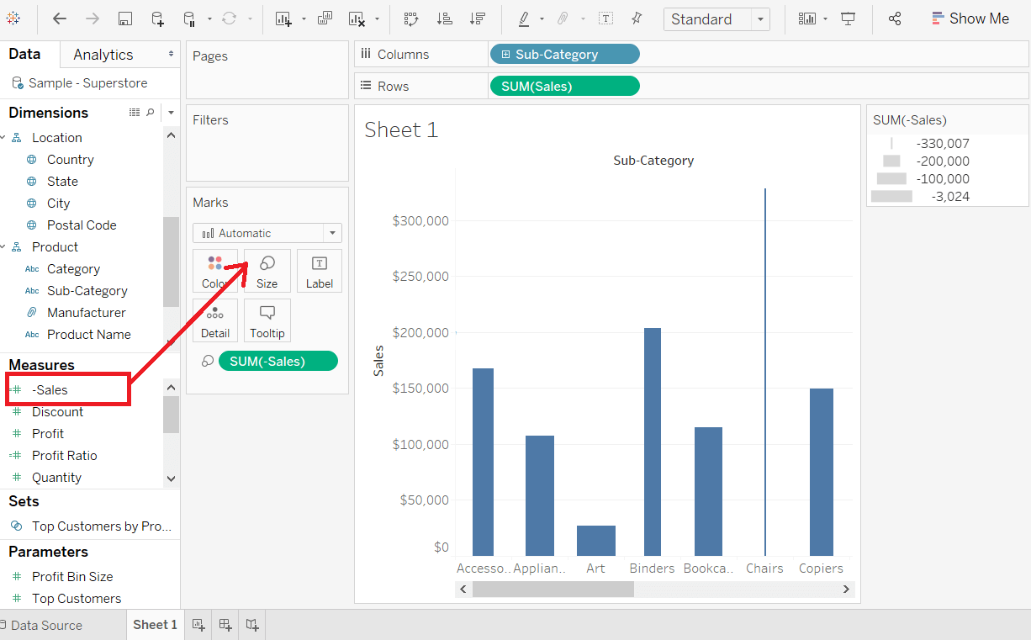Click the Swap rows and columns icon
This screenshot has height=640, width=1031.
(x=411, y=19)
